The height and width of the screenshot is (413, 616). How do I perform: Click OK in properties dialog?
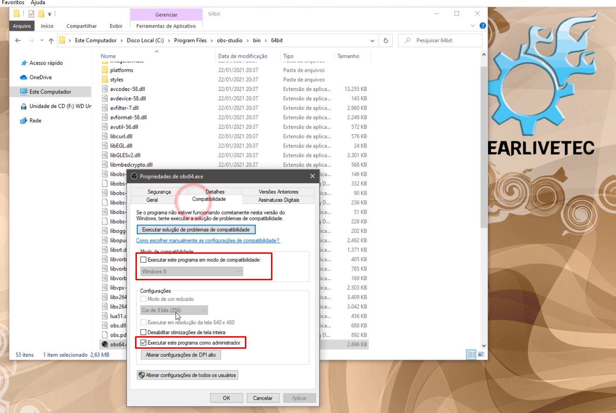click(226, 398)
